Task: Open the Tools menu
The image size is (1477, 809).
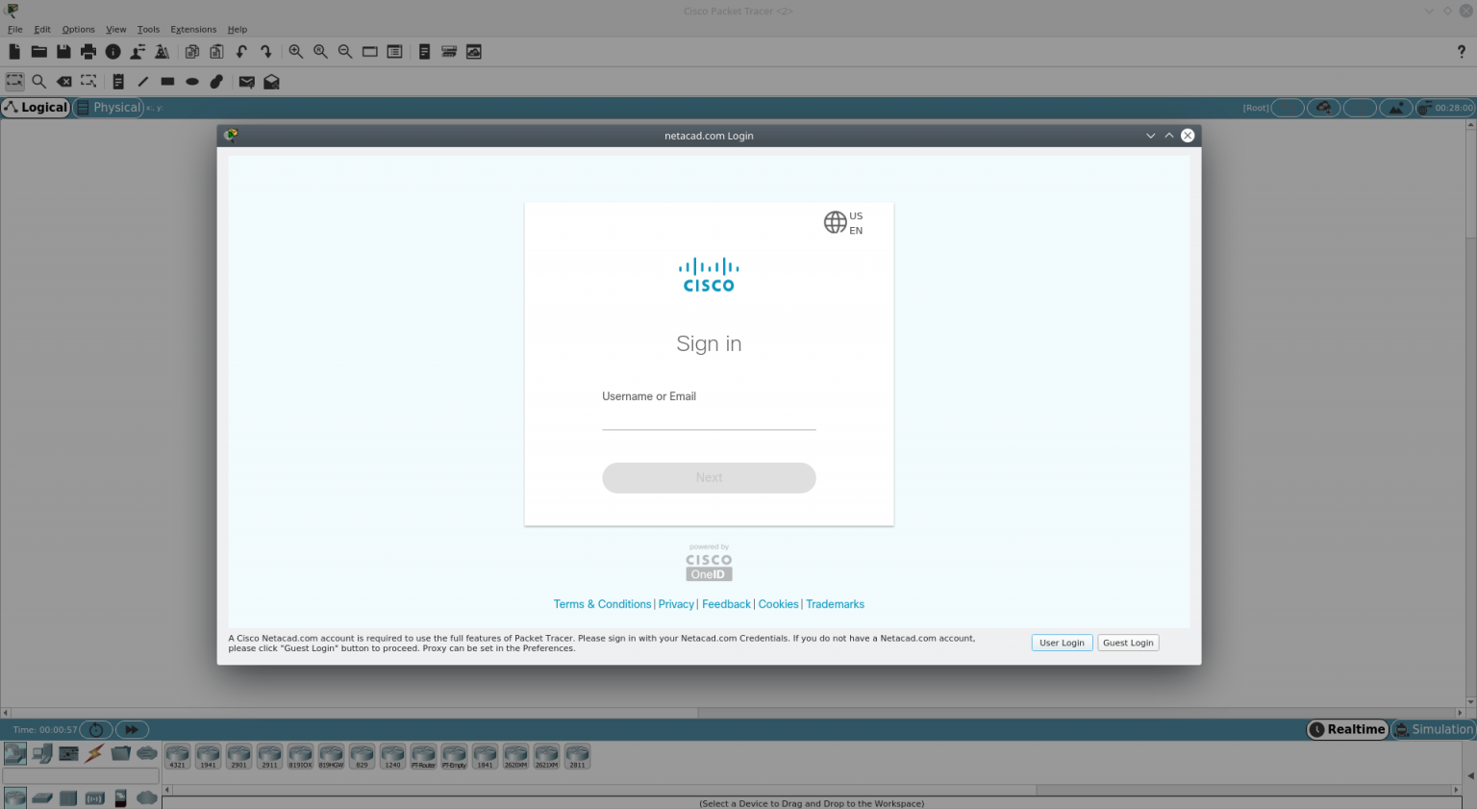Action: [x=148, y=30]
